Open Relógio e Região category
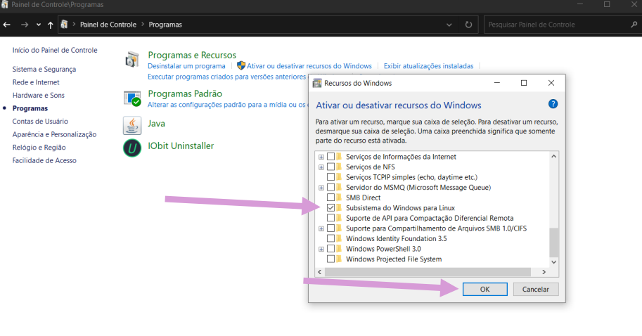The image size is (642, 336). 39,148
